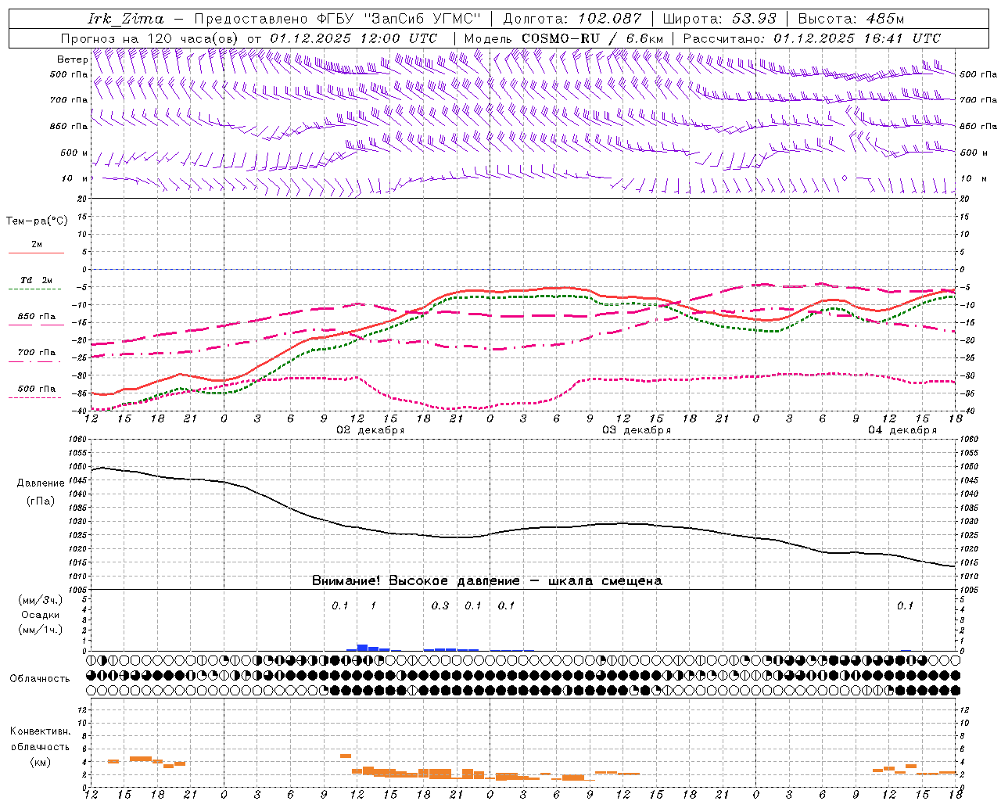Click the model name COSMO-RU / 6.6км

click(593, 38)
